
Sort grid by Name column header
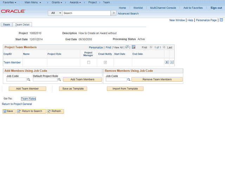pos(26,54)
